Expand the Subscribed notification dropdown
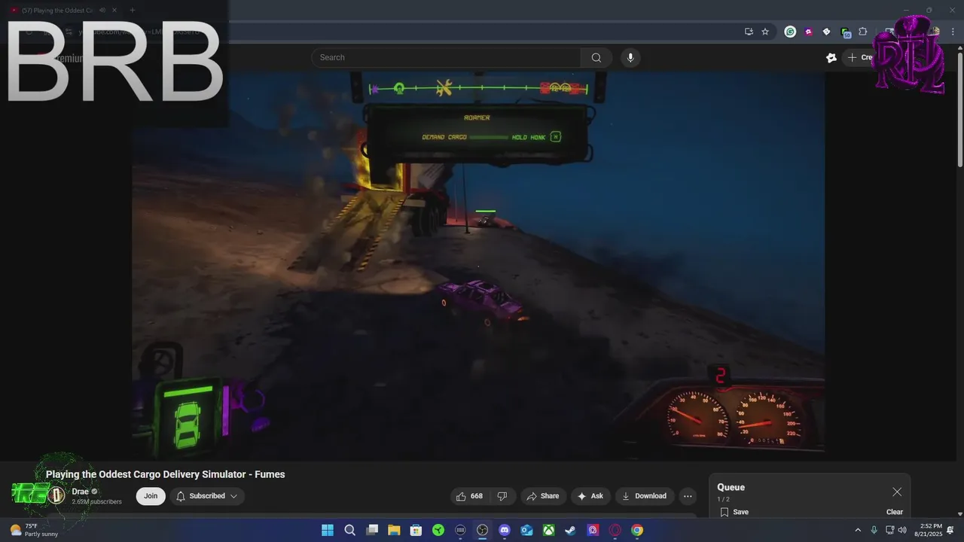Screen dimensions: 964x542 coord(207,496)
